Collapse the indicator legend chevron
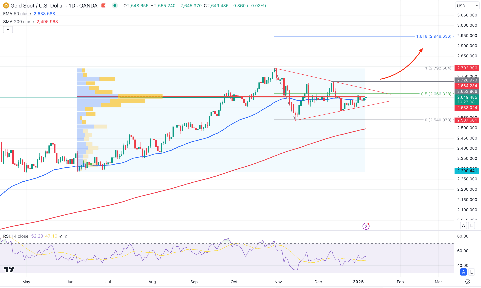 tap(8, 30)
